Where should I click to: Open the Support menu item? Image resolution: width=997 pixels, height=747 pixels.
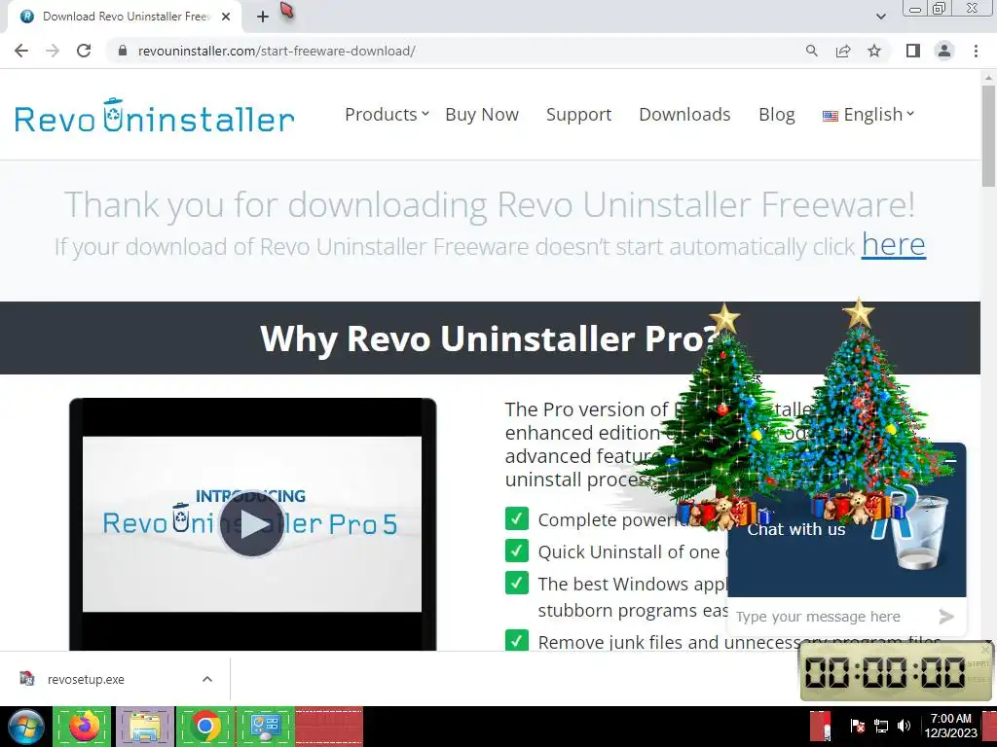pos(578,115)
